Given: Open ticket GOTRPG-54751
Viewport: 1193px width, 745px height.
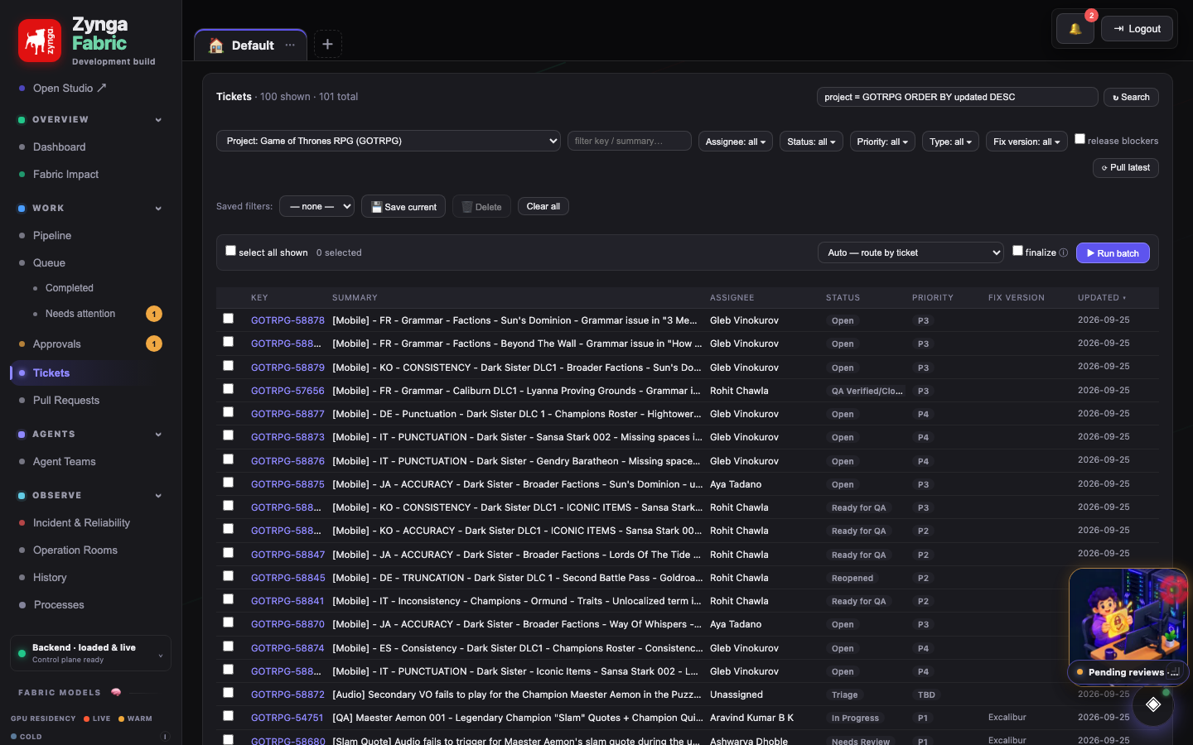Looking at the screenshot, I should [287, 718].
